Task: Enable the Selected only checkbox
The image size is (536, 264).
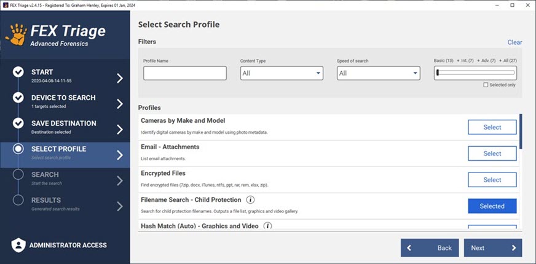Action: coord(486,85)
